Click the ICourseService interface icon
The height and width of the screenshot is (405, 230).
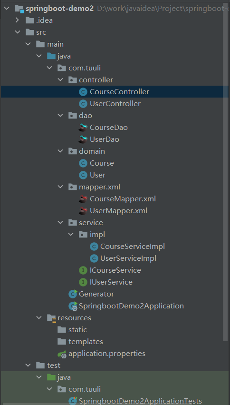[83, 270]
